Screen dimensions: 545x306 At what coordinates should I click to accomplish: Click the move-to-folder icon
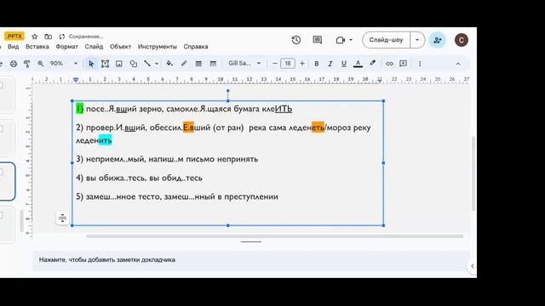(49, 37)
